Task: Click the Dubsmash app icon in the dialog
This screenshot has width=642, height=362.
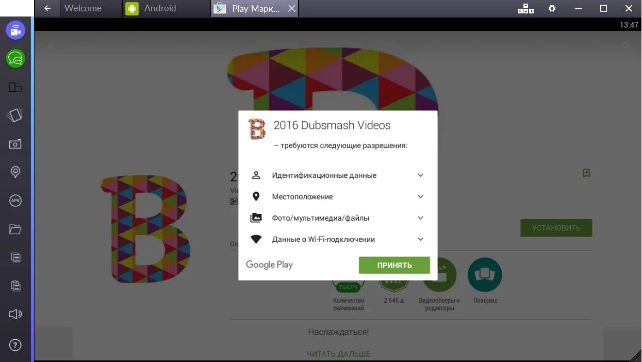Action: click(257, 129)
